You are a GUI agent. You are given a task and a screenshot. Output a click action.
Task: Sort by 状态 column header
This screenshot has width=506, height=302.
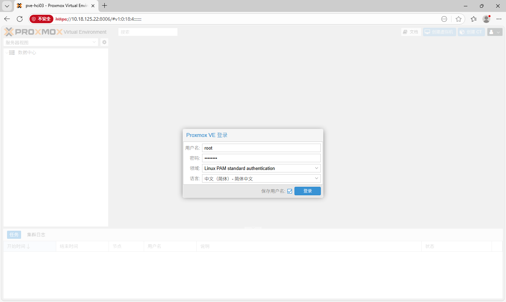(456, 247)
